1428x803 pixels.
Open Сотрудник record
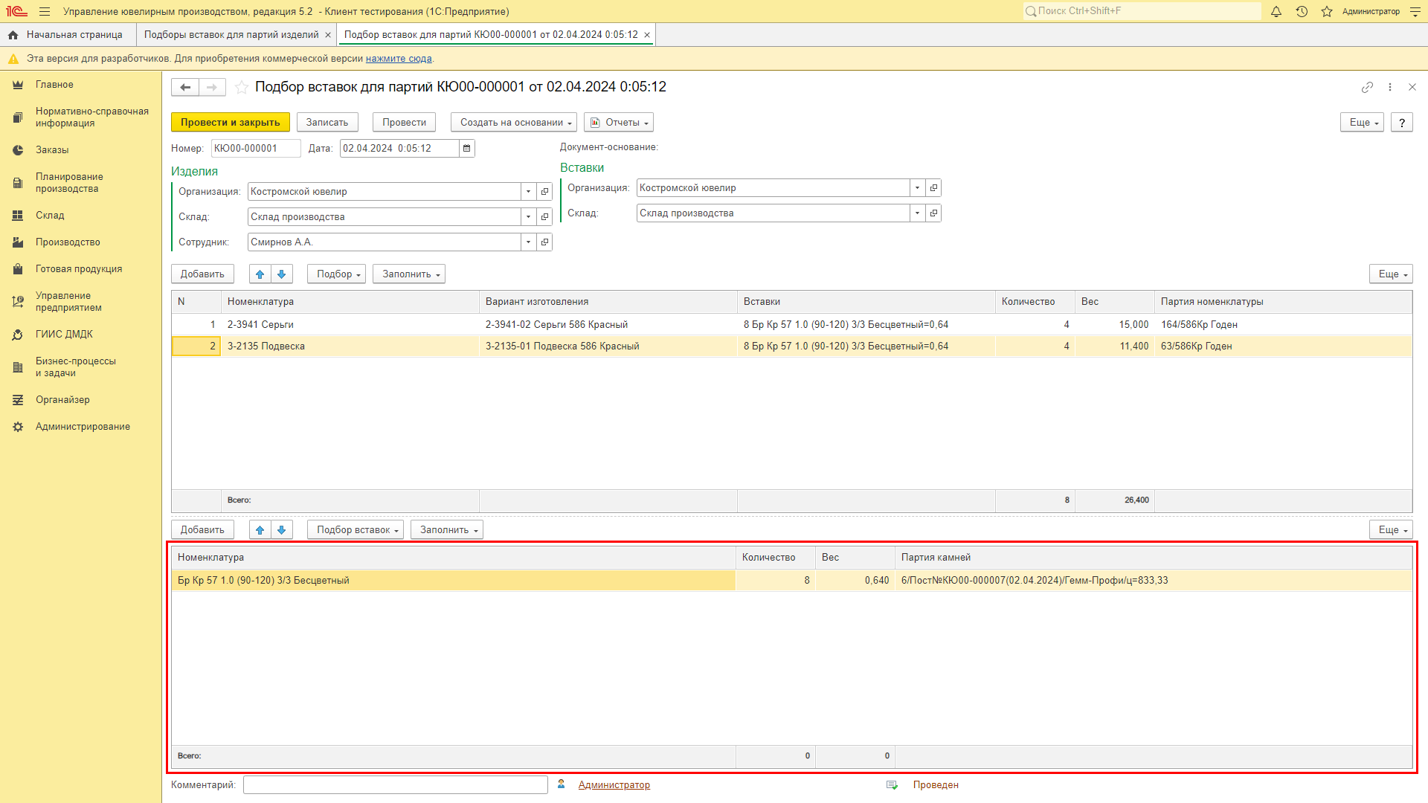544,242
